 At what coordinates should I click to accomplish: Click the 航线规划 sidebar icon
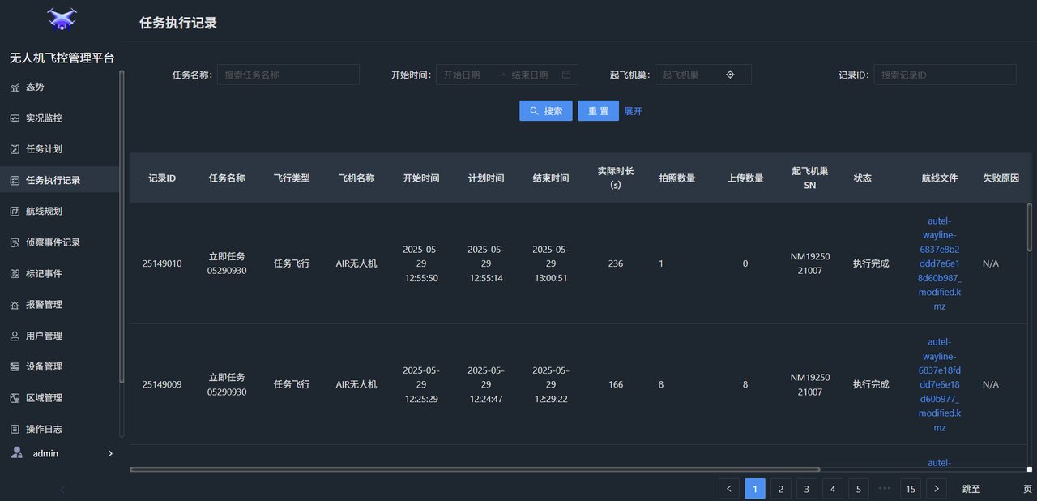[15, 212]
